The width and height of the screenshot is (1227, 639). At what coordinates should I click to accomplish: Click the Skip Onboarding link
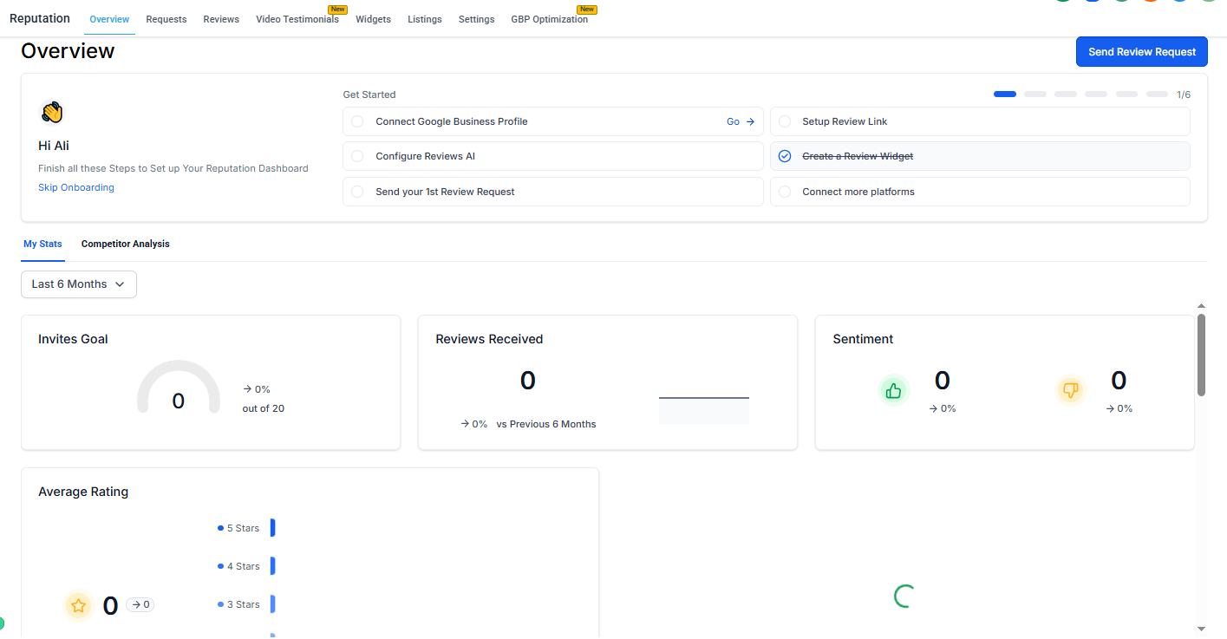[x=76, y=187]
